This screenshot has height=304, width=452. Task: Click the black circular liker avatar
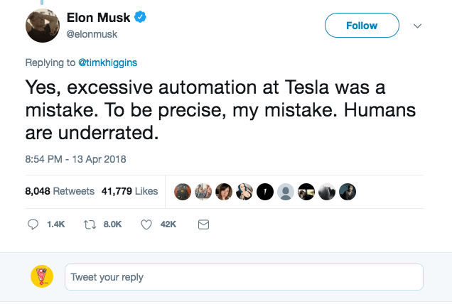[x=265, y=191]
